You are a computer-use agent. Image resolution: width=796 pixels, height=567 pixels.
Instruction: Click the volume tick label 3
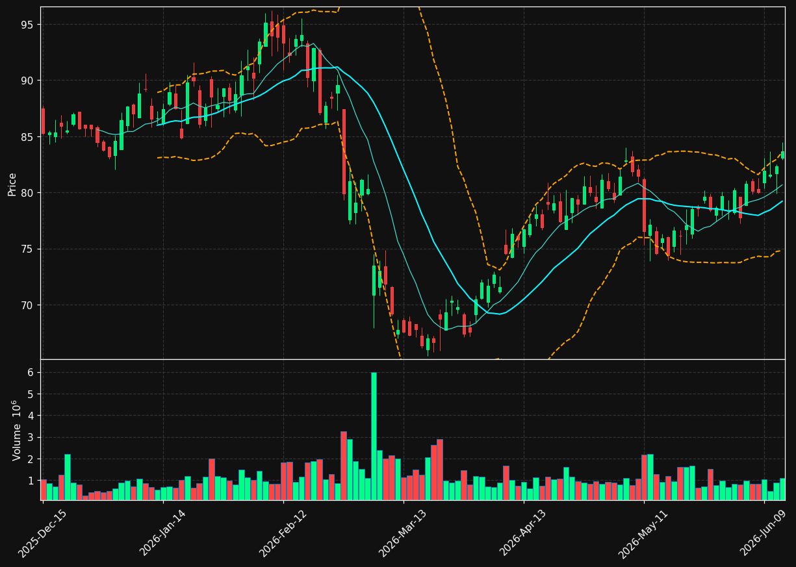pos(31,437)
